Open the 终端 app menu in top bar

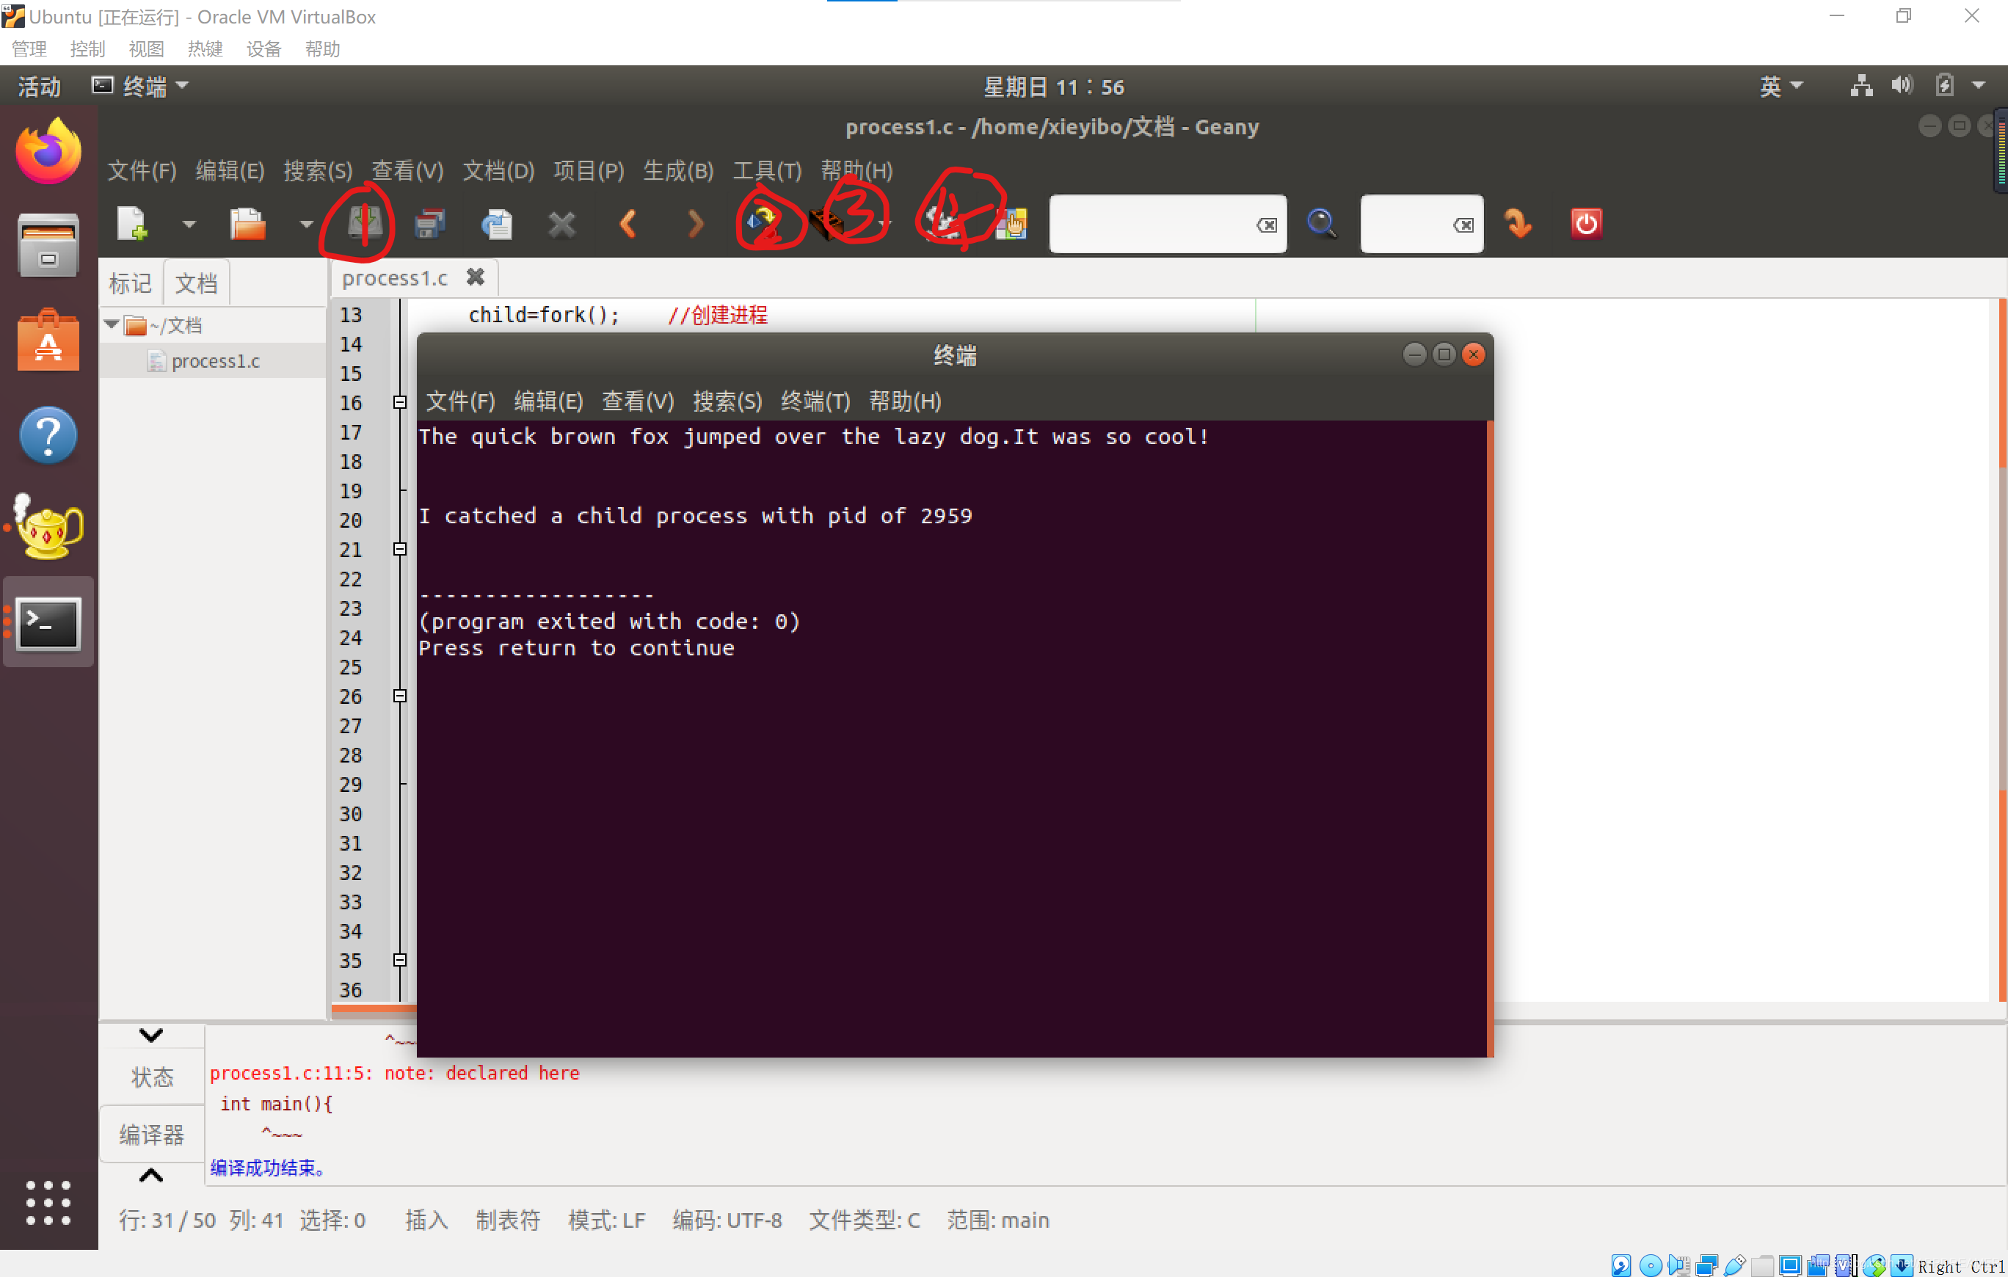tap(140, 87)
